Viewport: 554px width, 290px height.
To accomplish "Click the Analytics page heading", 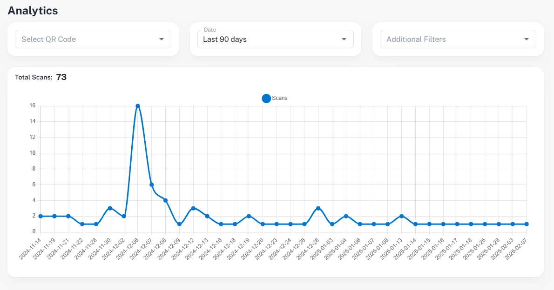I will click(x=33, y=10).
